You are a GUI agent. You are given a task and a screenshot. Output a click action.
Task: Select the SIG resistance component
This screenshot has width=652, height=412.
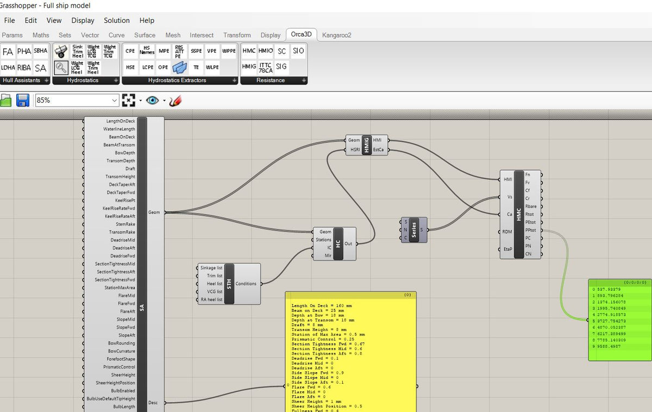click(281, 67)
